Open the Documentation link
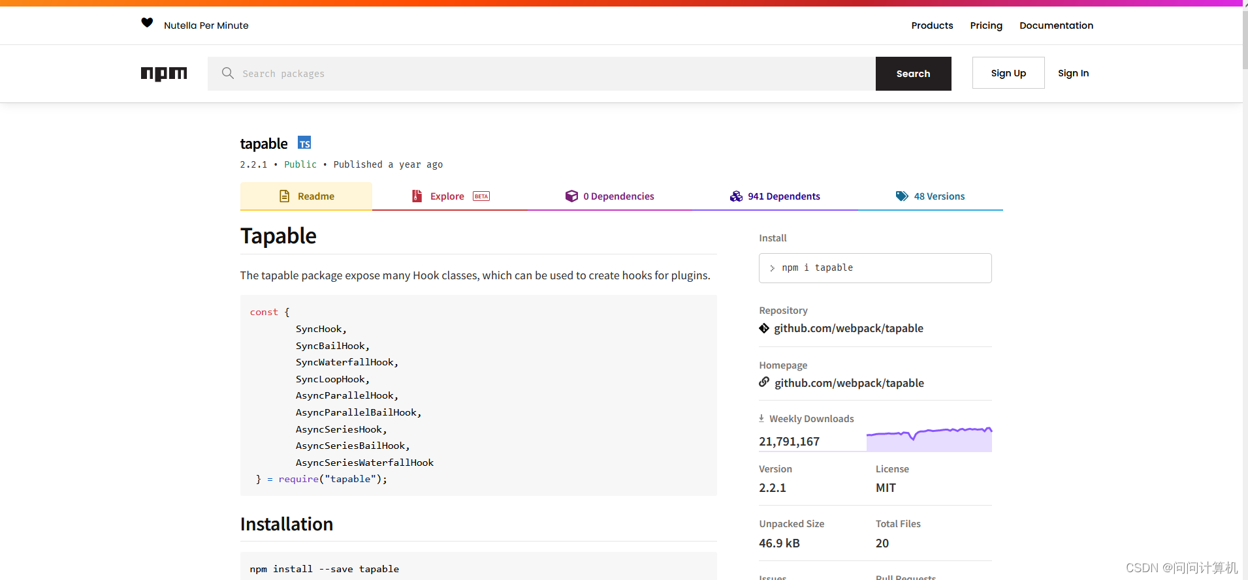 (x=1056, y=25)
